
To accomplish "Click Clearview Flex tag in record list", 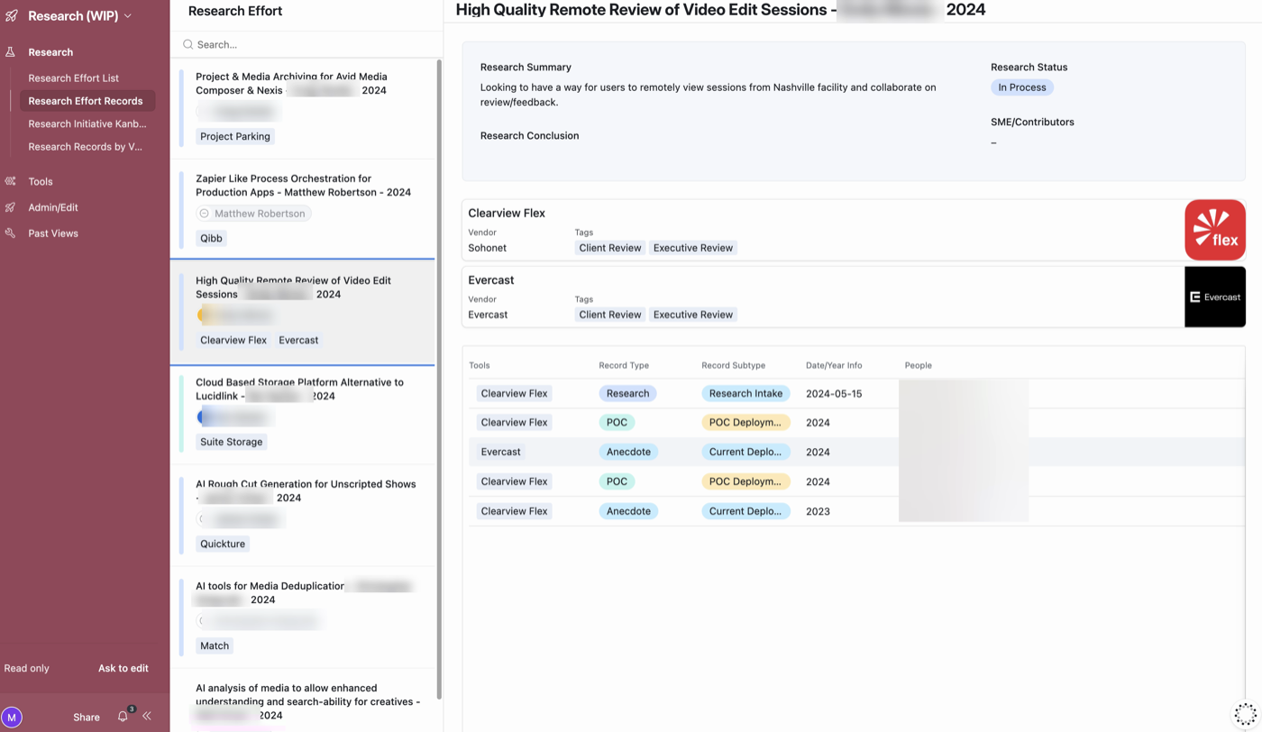I will click(x=233, y=340).
